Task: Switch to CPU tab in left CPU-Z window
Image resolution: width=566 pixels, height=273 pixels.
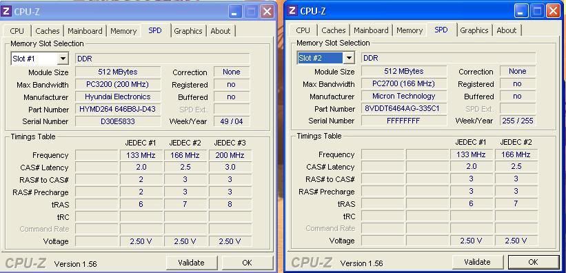Action: click(17, 31)
